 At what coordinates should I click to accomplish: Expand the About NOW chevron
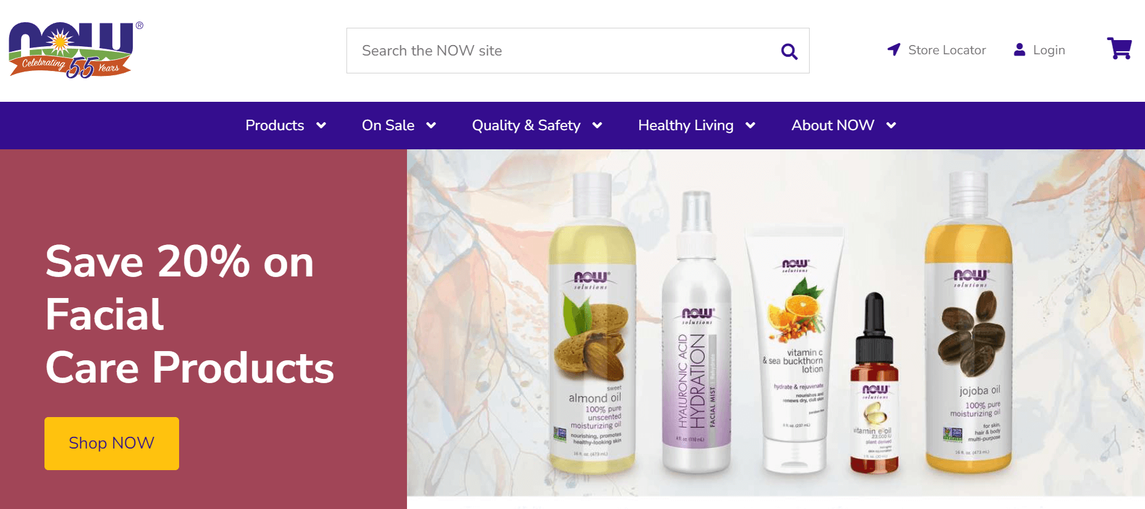click(891, 126)
